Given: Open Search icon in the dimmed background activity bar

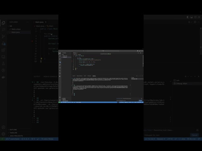Looking at the screenshot, I should click(x=3, y=30).
